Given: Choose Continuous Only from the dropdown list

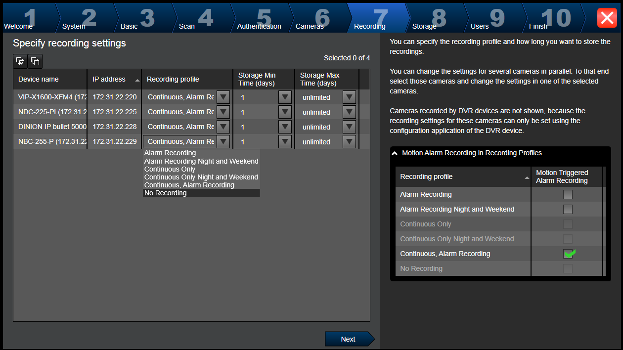Looking at the screenshot, I should click(201, 169).
